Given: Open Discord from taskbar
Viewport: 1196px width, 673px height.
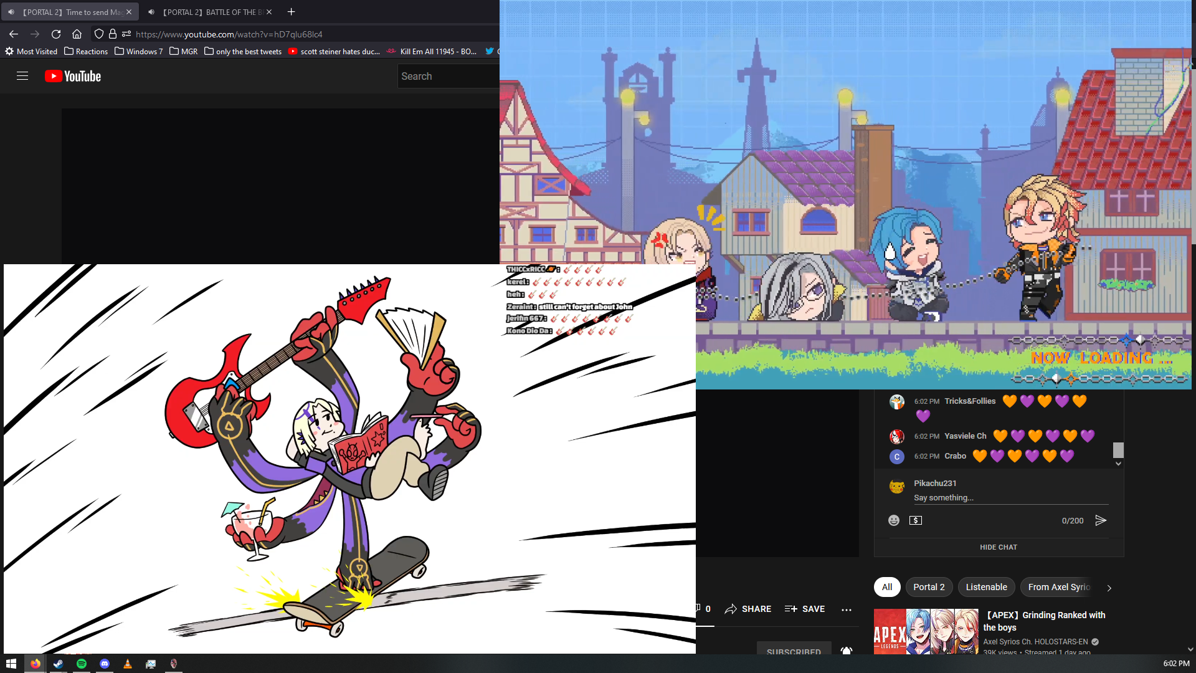Looking at the screenshot, I should pos(105,664).
